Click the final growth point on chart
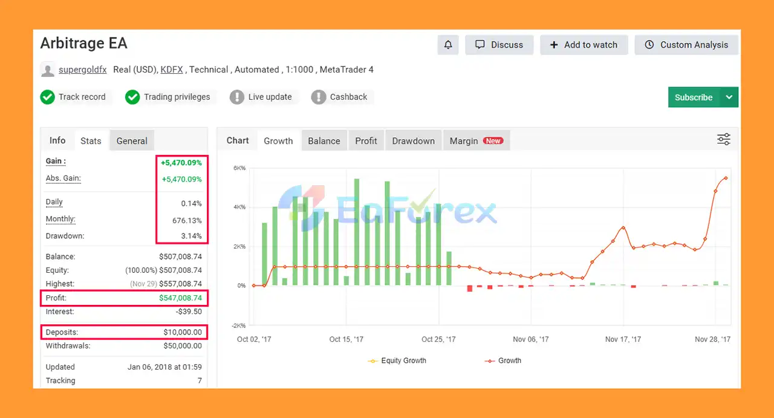 tap(726, 178)
